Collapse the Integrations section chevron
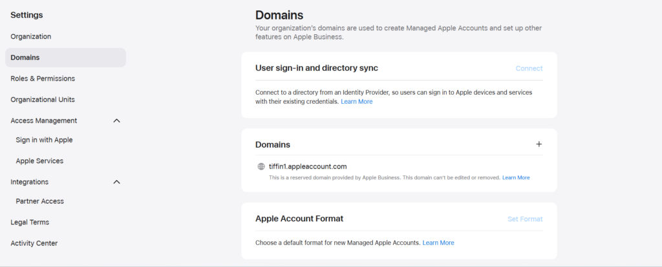Screen dimensions: 662x267 point(117,182)
